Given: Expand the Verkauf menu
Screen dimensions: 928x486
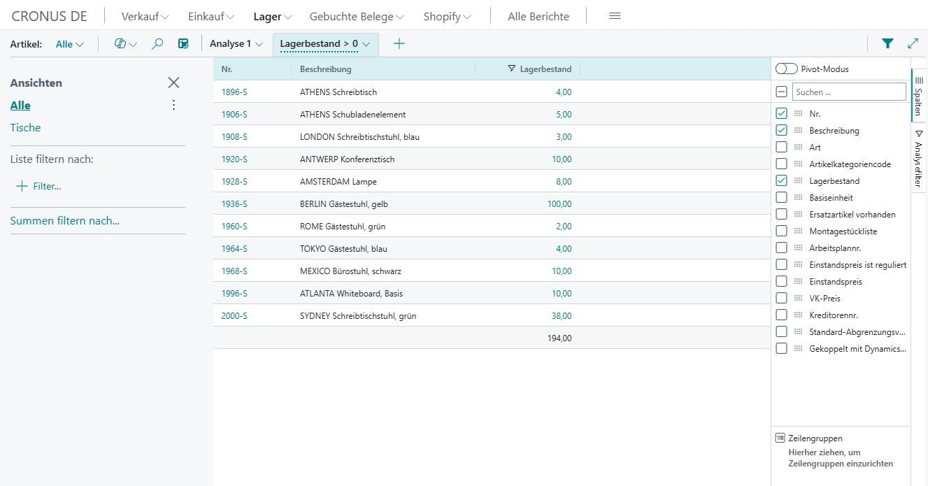Looking at the screenshot, I should coord(145,16).
